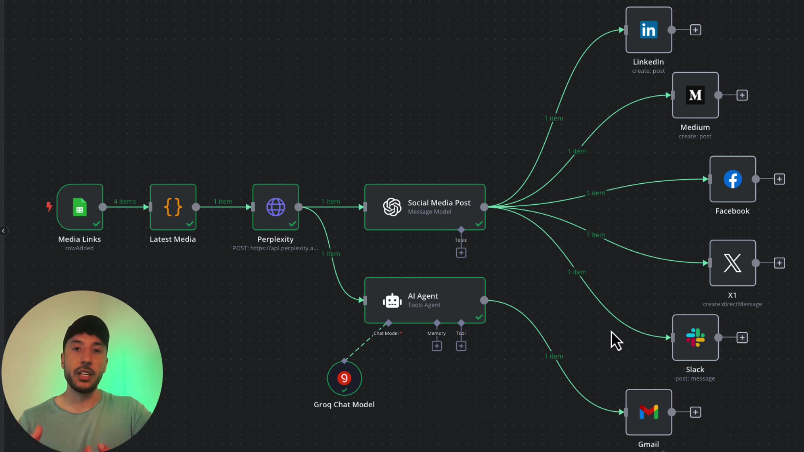Add a tool to Social Media Post
Screen dimensions: 804x452
click(461, 253)
